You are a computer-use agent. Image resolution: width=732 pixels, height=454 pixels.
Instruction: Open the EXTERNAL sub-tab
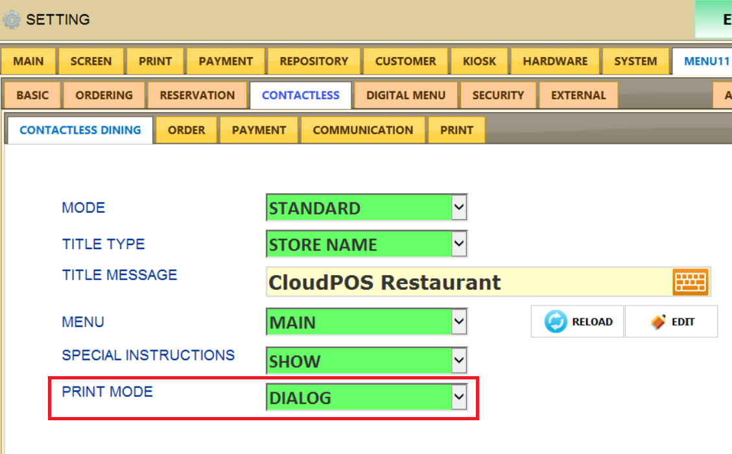578,95
